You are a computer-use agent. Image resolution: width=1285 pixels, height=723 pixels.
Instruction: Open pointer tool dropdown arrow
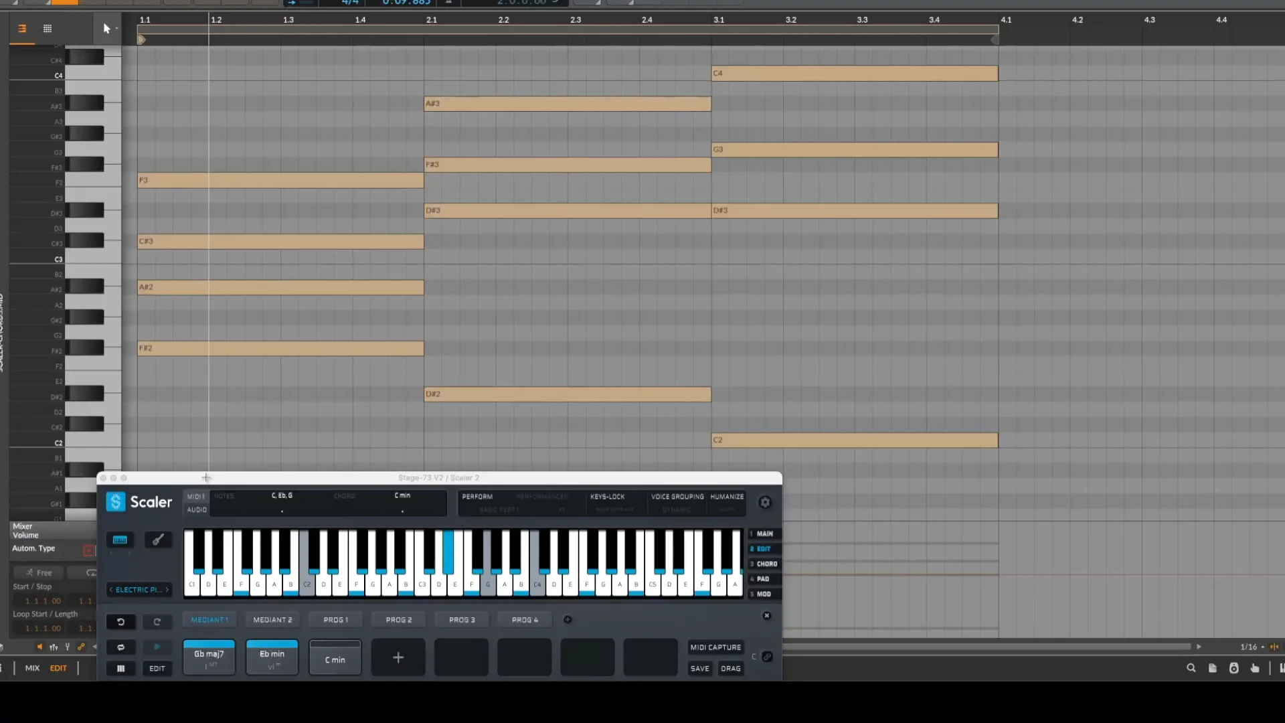coord(116,29)
